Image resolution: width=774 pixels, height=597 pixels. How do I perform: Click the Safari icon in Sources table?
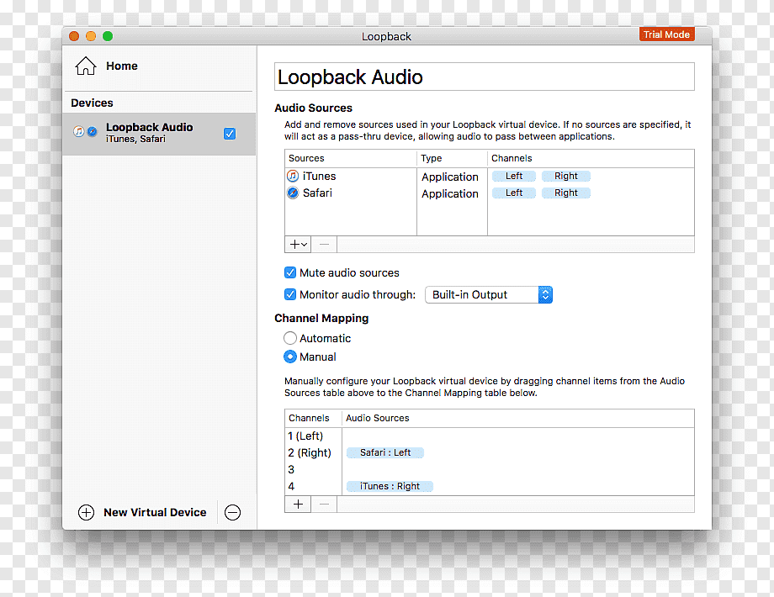293,193
